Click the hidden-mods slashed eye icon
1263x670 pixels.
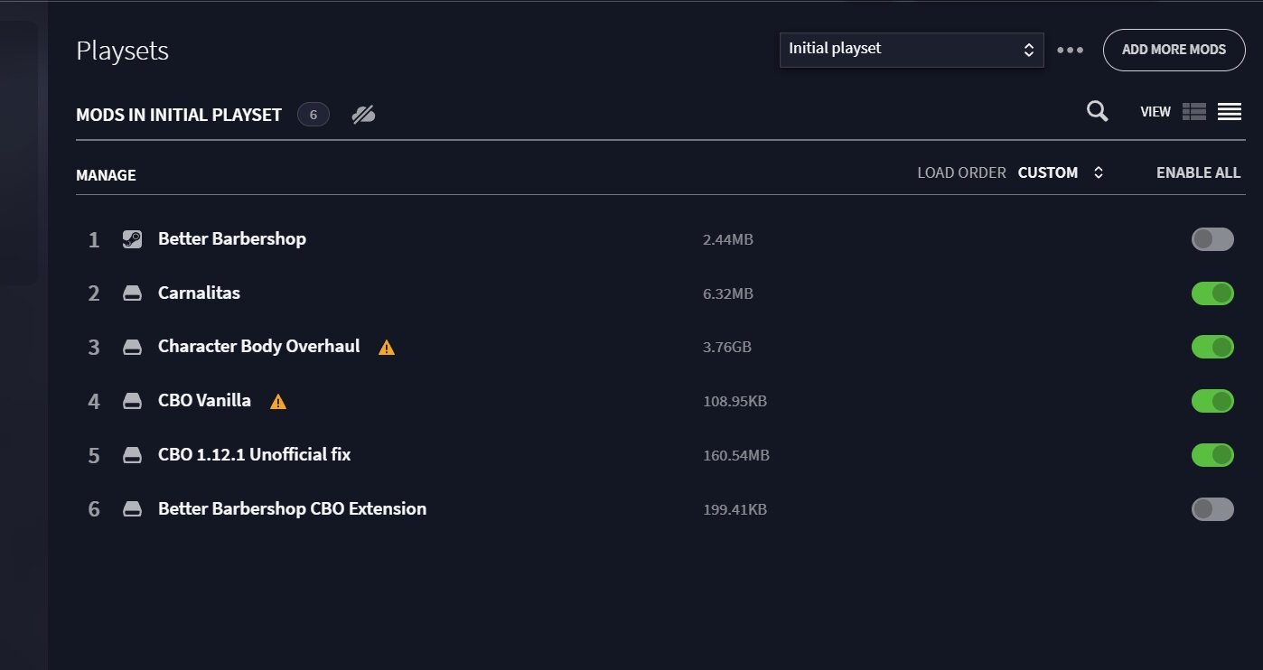[363, 115]
